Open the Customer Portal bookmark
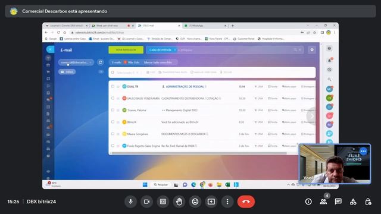Screen dimensions: 381x214 (x=243, y=39)
